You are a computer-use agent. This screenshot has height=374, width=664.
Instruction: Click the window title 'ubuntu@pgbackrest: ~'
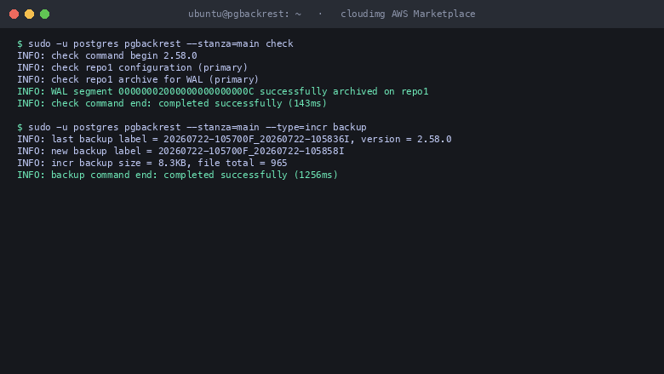click(245, 14)
